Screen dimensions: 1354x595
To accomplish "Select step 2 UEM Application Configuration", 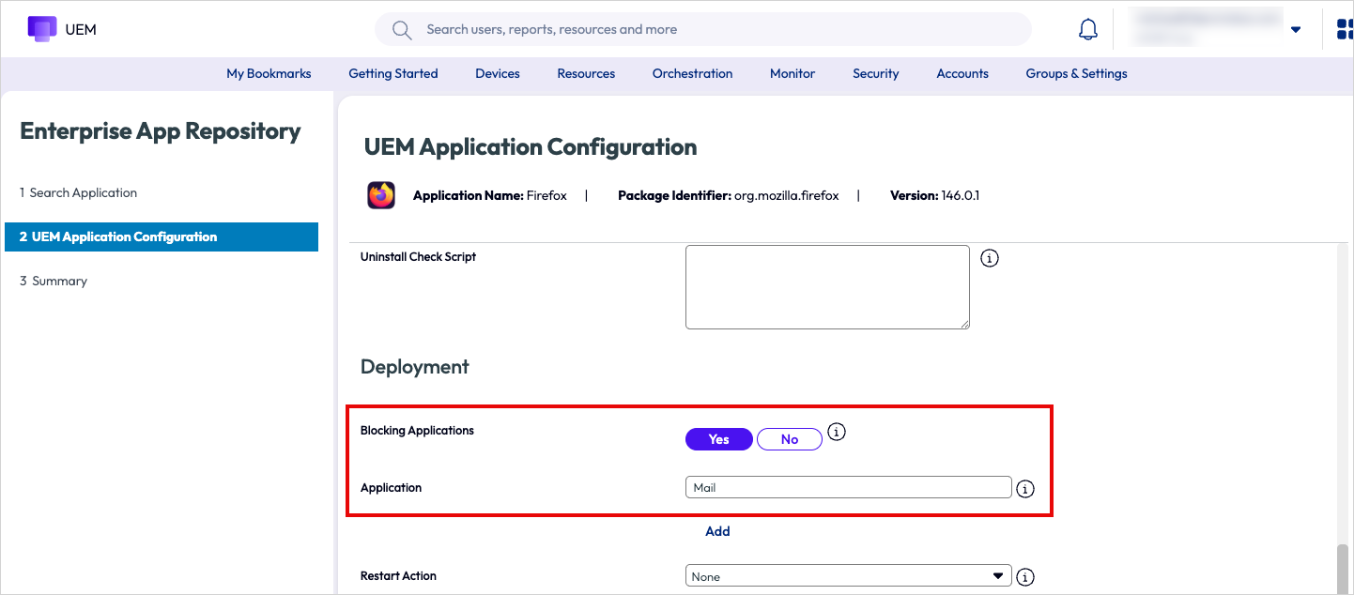I will pos(162,236).
